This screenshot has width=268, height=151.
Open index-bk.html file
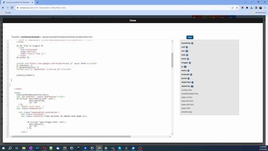pyautogui.click(x=187, y=101)
